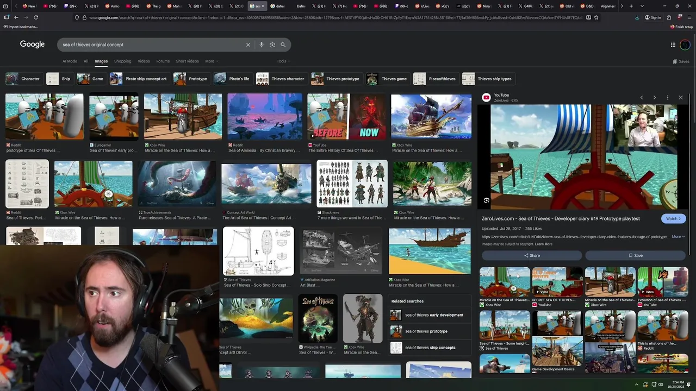696x391 pixels.
Task: Go back with browser back arrow
Action: (x=16, y=17)
